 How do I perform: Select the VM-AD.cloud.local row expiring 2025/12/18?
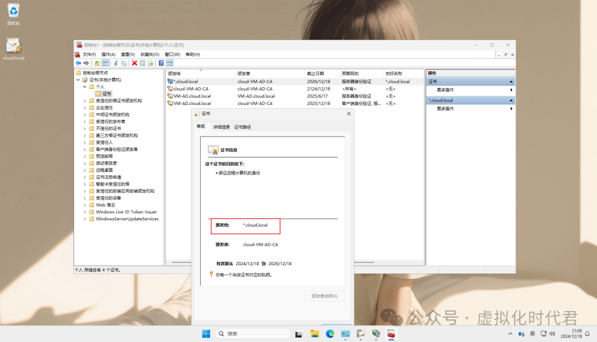(295, 103)
